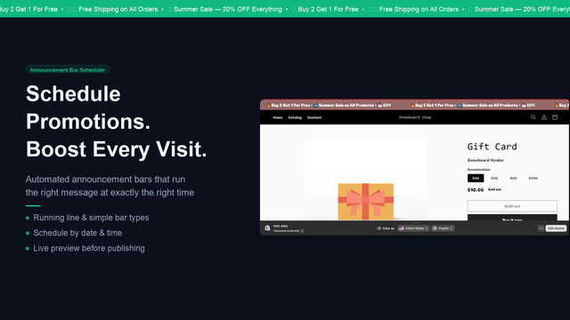The height and width of the screenshot is (320, 570).
Task: Click the 'Schedule by date & time' bullet
Action: [77, 233]
